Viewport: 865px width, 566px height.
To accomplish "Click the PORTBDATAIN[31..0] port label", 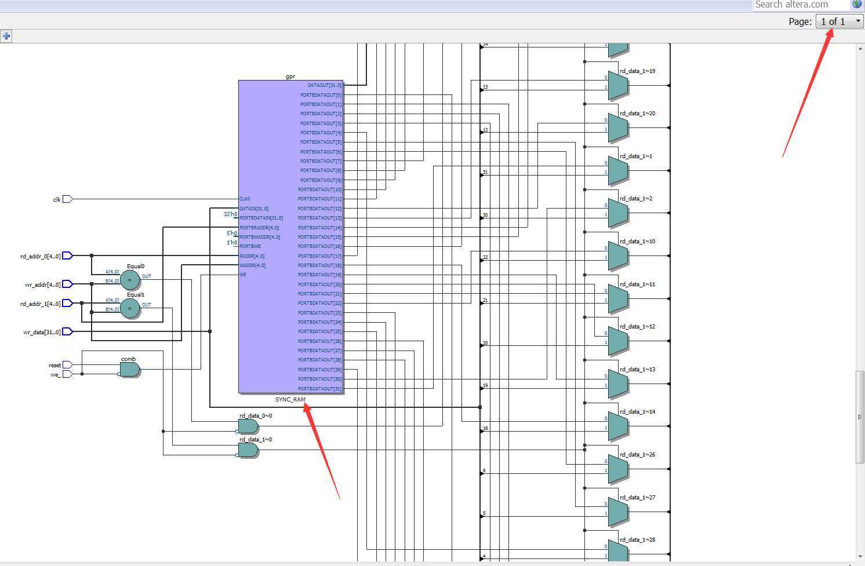I will pos(261,218).
